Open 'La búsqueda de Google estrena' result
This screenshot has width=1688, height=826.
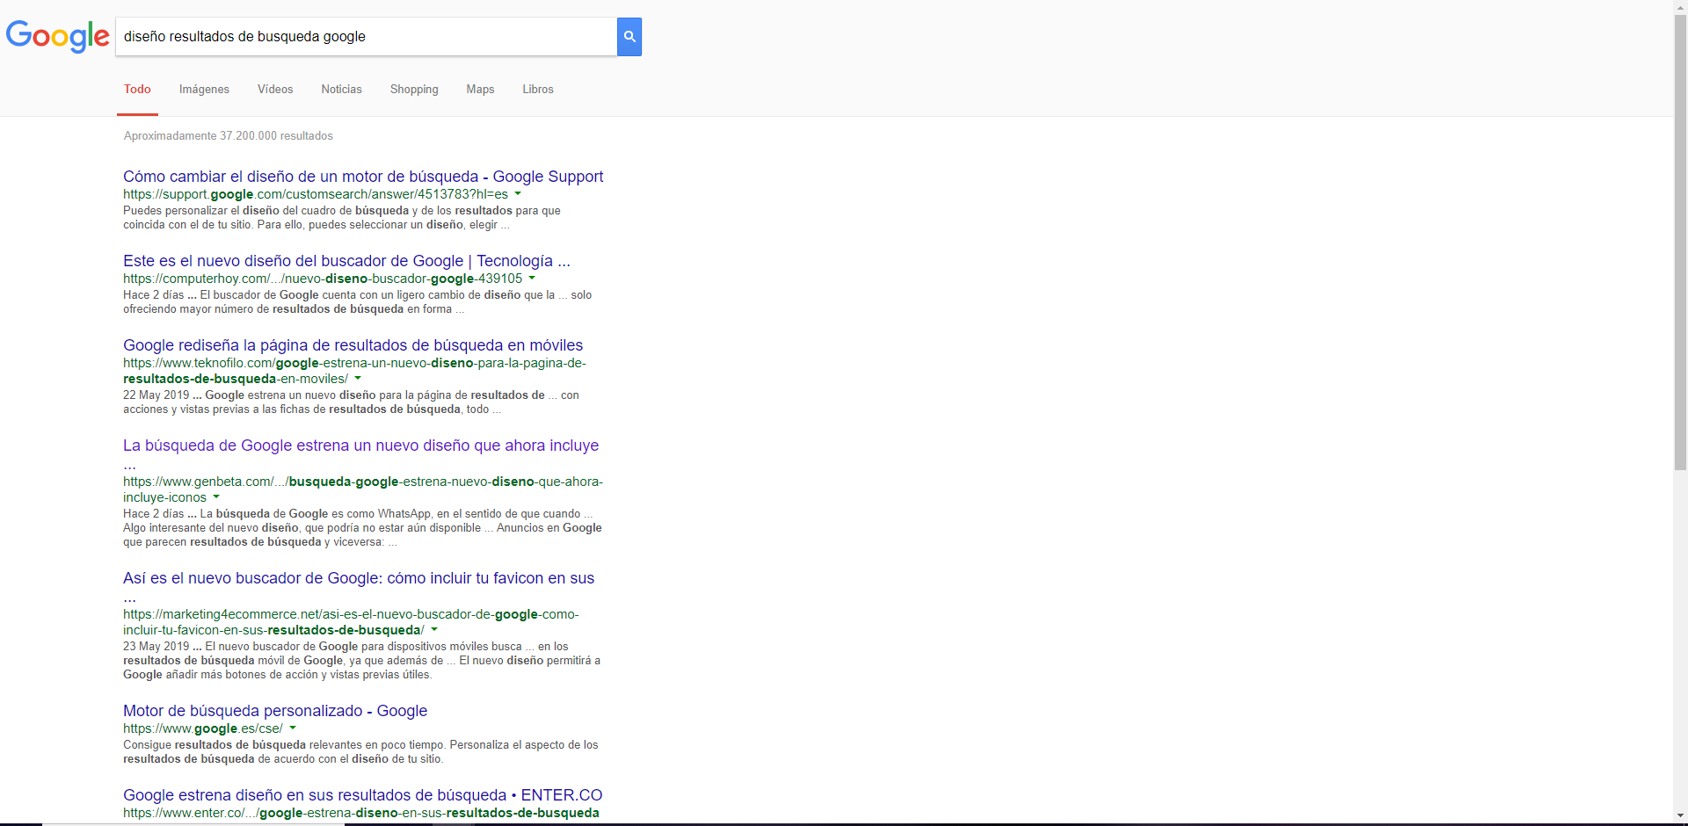click(x=360, y=446)
